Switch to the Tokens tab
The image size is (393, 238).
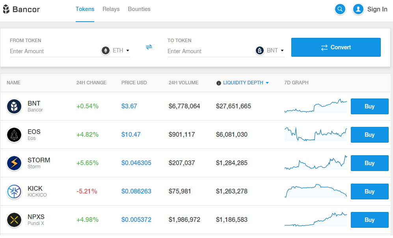[85, 9]
